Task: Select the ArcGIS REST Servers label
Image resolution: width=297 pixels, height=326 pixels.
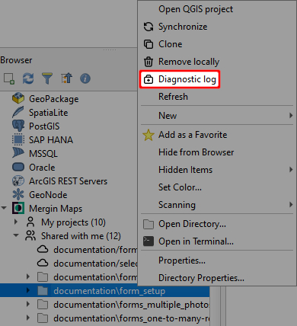Action: click(x=68, y=181)
